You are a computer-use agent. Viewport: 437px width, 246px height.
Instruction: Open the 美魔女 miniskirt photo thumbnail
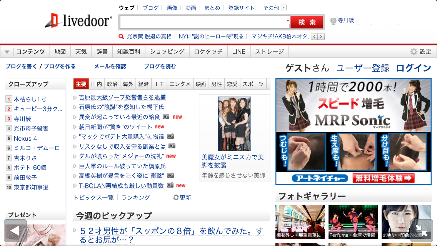234,124
